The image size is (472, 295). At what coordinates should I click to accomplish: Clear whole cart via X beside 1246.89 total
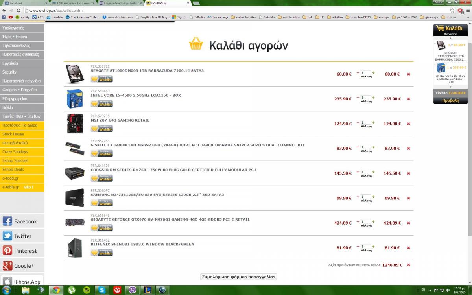408,265
